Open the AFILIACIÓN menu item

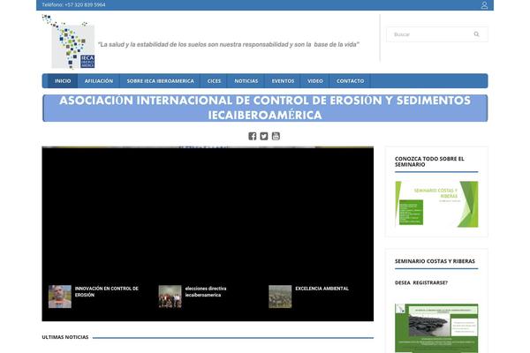click(99, 81)
